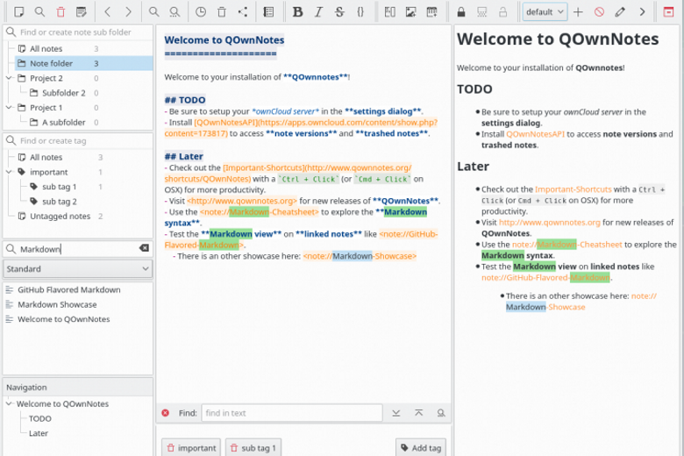Viewport: 684px width, 456px height.
Task: Remove the important tag from note
Action: (191, 448)
